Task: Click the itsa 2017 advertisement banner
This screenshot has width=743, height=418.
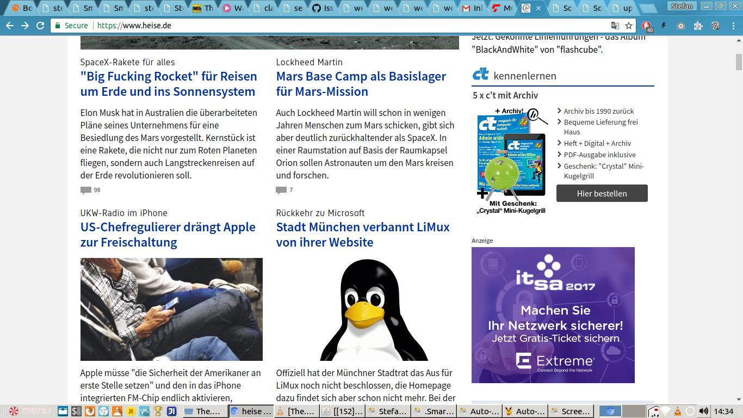Action: (x=553, y=315)
